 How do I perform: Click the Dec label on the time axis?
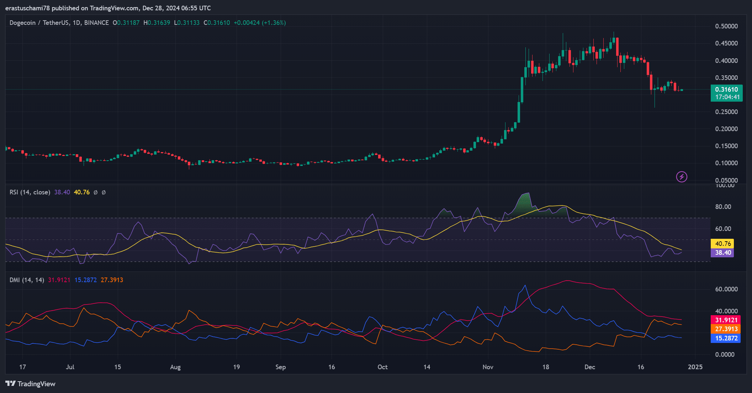[x=589, y=367]
